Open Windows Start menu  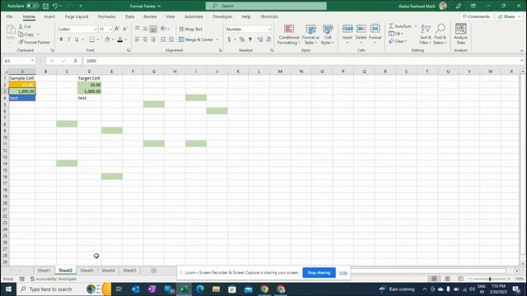tap(8, 289)
